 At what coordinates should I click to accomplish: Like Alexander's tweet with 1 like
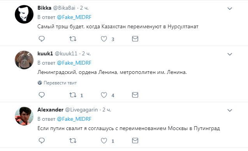pos(104,141)
